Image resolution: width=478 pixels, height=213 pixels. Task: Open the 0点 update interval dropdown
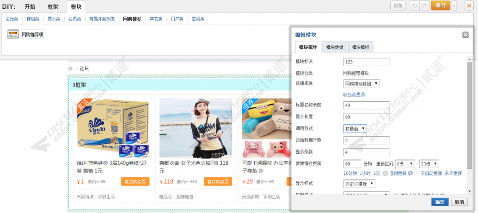coord(405,164)
